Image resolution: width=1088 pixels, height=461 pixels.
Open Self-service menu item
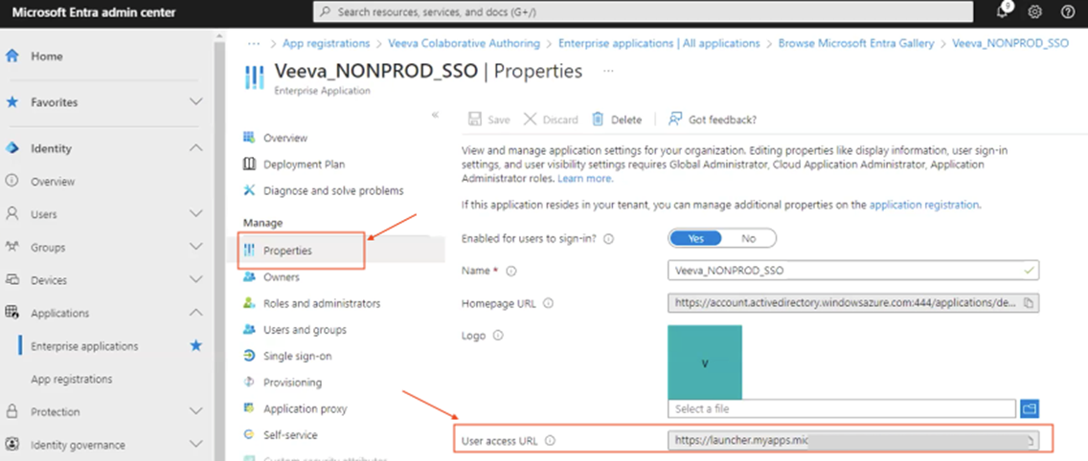[281, 434]
